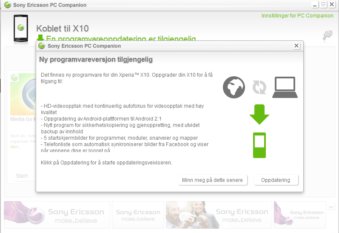Click the grey sync arrows icon
Viewport: 339px width, 233px height.
pos(259,87)
